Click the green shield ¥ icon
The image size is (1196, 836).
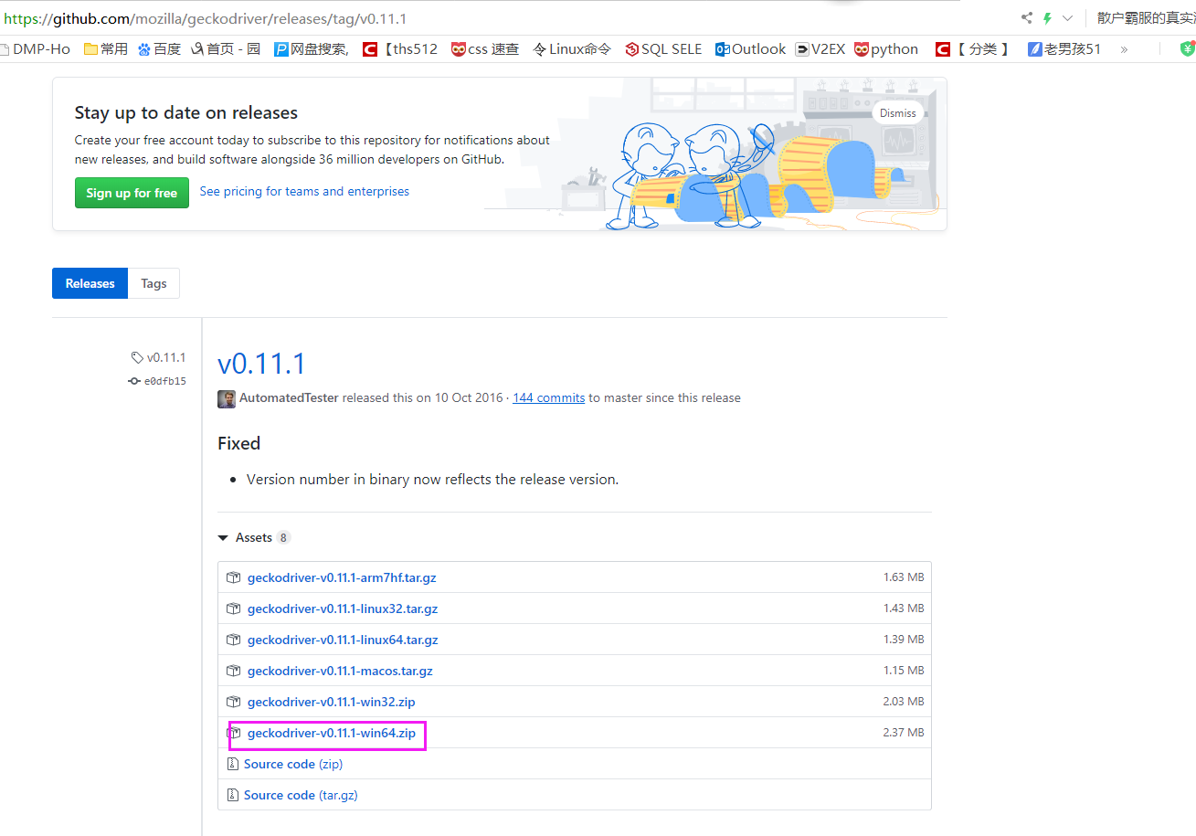(1188, 49)
